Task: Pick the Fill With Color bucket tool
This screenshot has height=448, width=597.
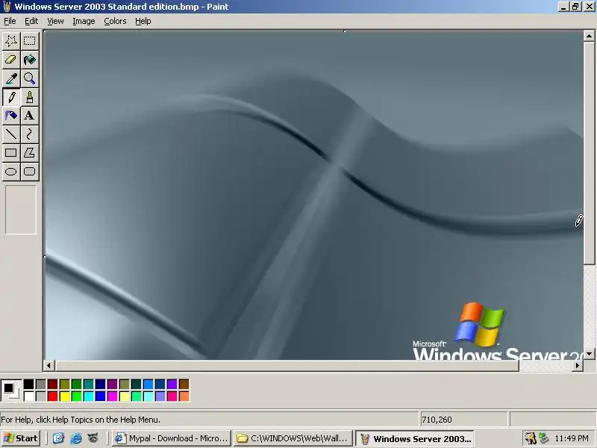Action: (x=30, y=60)
